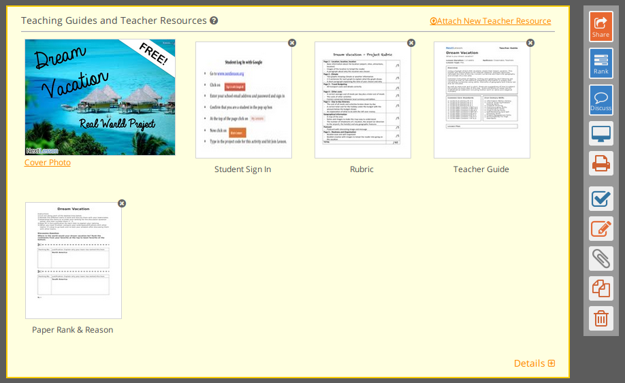
Task: Remove the Teacher Guide resource
Action: click(530, 43)
